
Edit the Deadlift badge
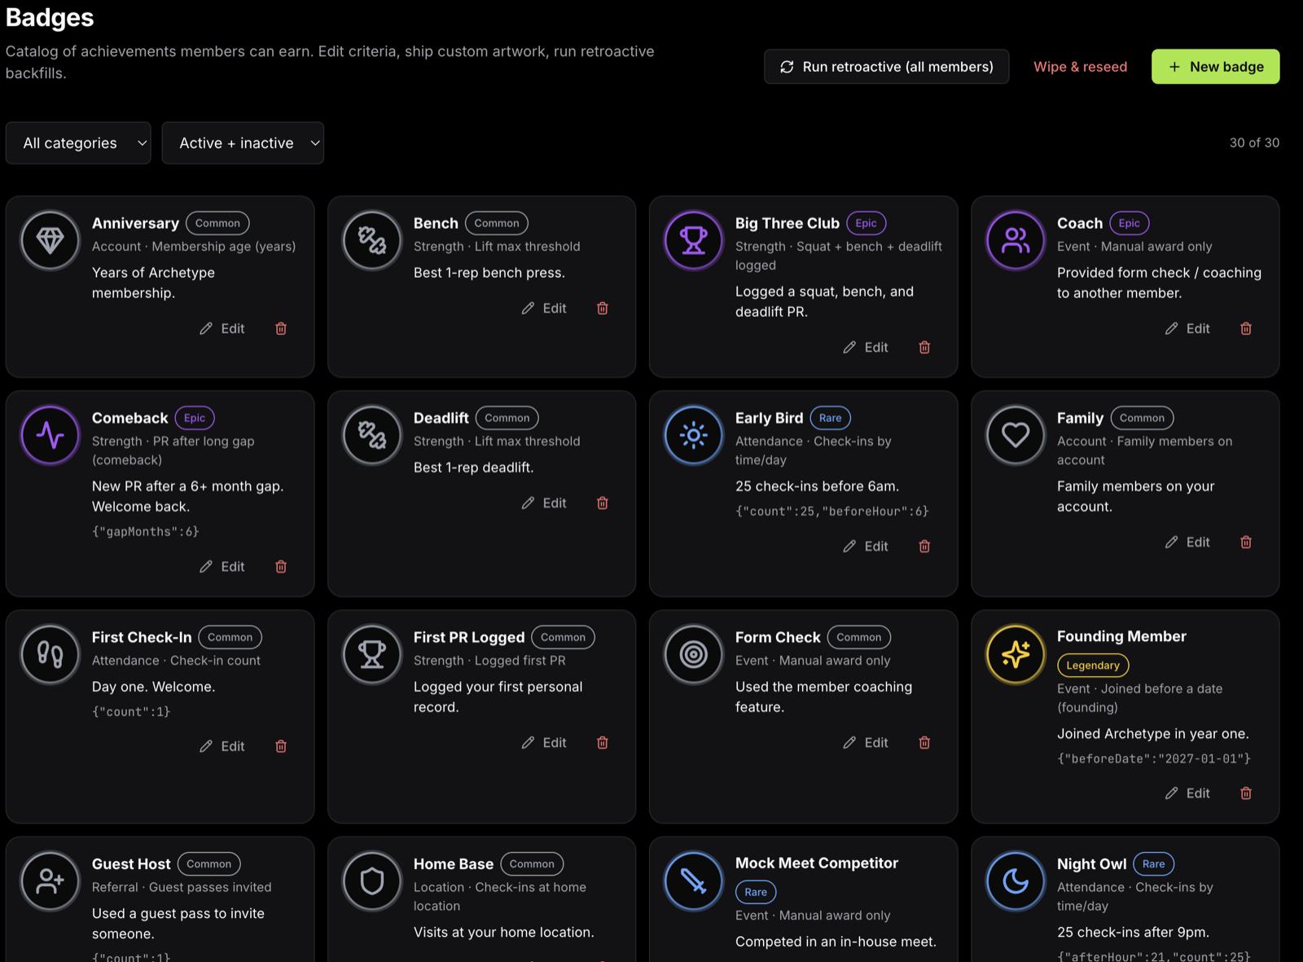[x=544, y=503]
